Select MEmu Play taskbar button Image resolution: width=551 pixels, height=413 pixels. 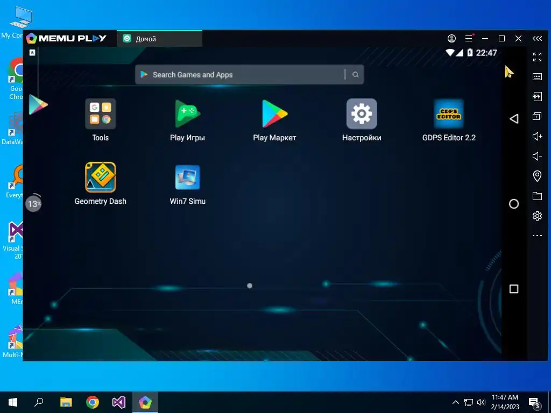[x=145, y=402]
